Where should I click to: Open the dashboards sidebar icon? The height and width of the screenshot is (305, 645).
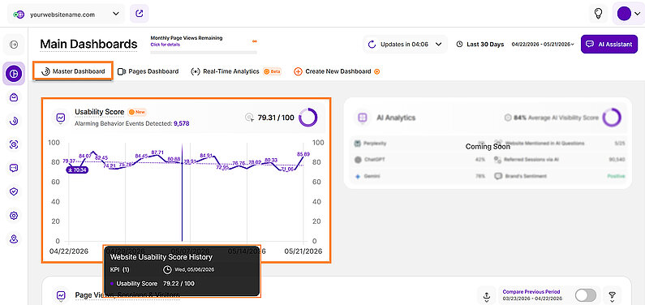pos(14,74)
